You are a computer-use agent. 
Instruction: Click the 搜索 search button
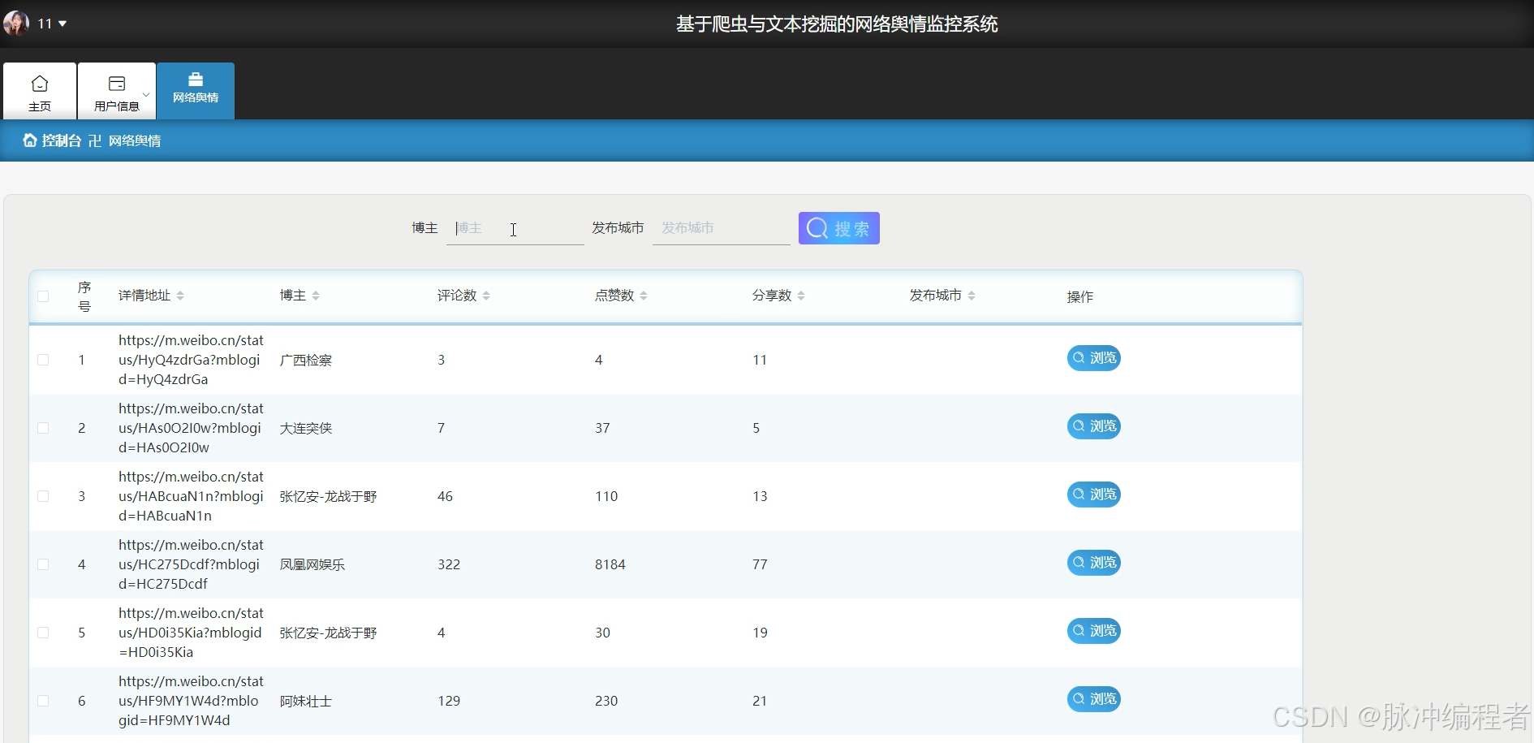pyautogui.click(x=839, y=228)
